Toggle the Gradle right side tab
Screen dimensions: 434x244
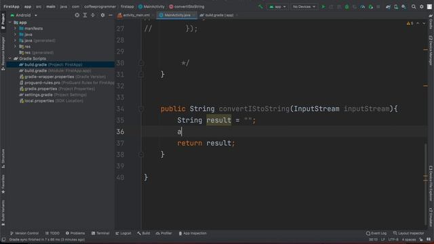pyautogui.click(x=431, y=22)
